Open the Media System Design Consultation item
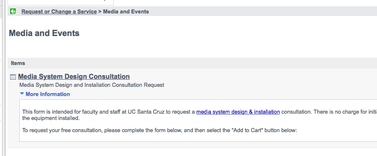The height and width of the screenshot is (156, 377). tap(74, 76)
